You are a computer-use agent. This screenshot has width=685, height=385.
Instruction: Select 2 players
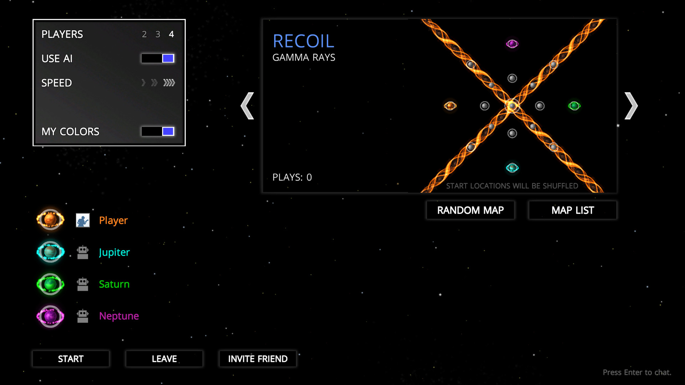coord(144,34)
